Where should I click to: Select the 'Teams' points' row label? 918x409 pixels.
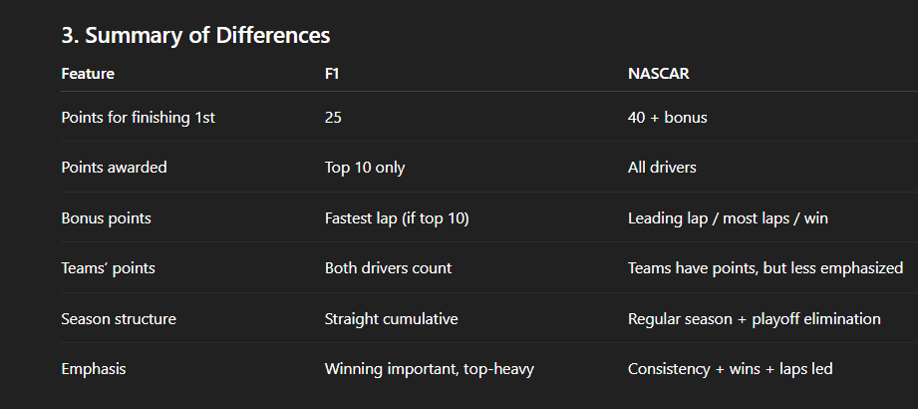(108, 268)
